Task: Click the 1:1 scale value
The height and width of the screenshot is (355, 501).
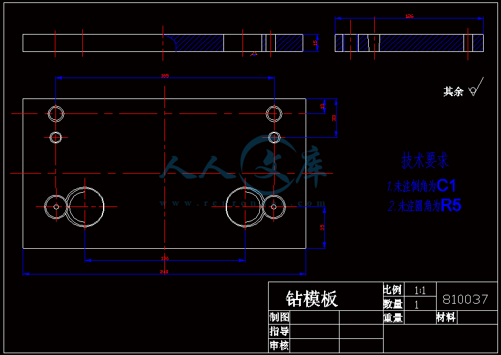Action: coord(420,291)
